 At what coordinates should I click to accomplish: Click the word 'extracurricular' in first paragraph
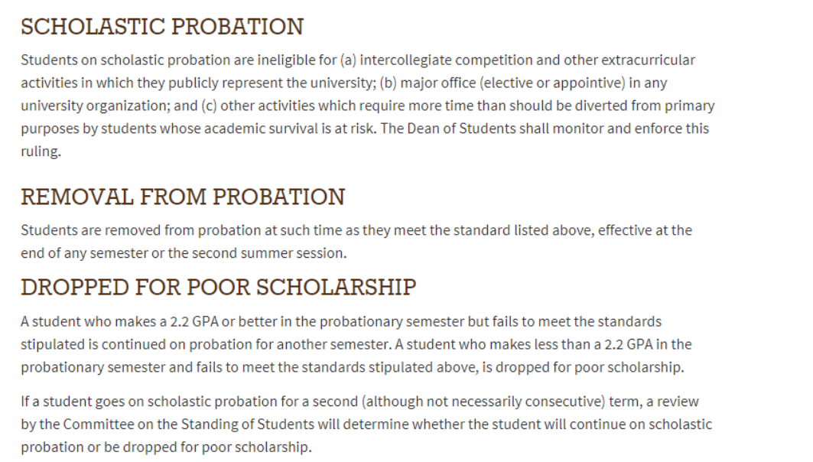[x=648, y=60]
